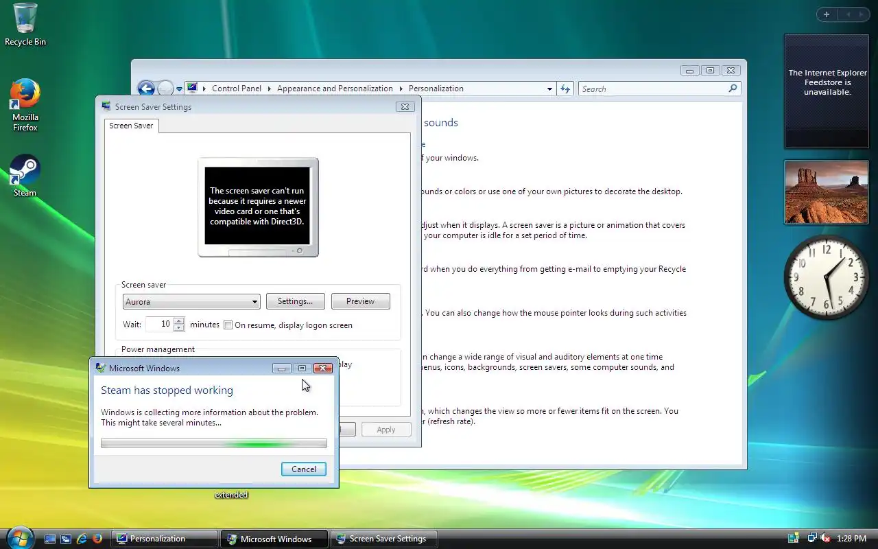Viewport: 878px width, 549px height.
Task: Select the Screen Saver tab
Action: click(131, 126)
